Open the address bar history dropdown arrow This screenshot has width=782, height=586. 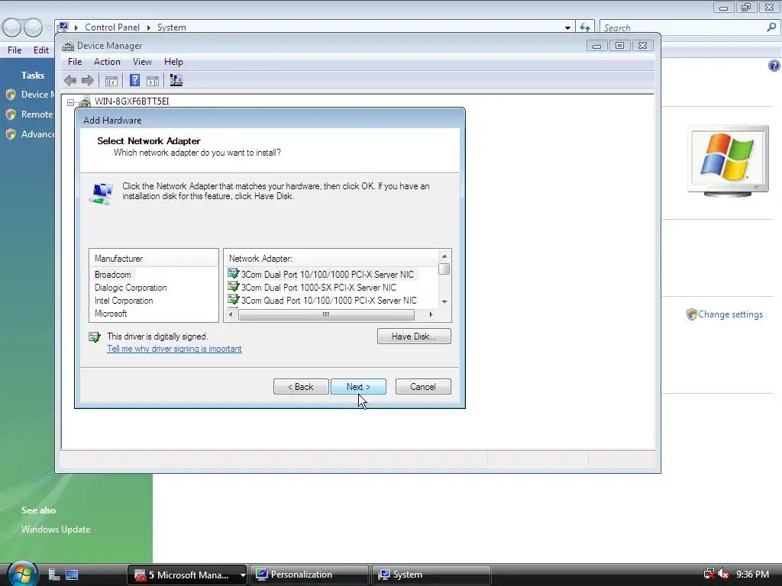tap(567, 28)
